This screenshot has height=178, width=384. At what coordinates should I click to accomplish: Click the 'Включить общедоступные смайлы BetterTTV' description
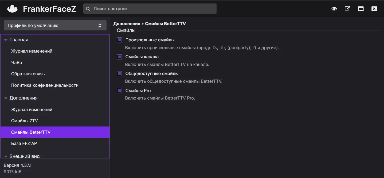pos(174,81)
